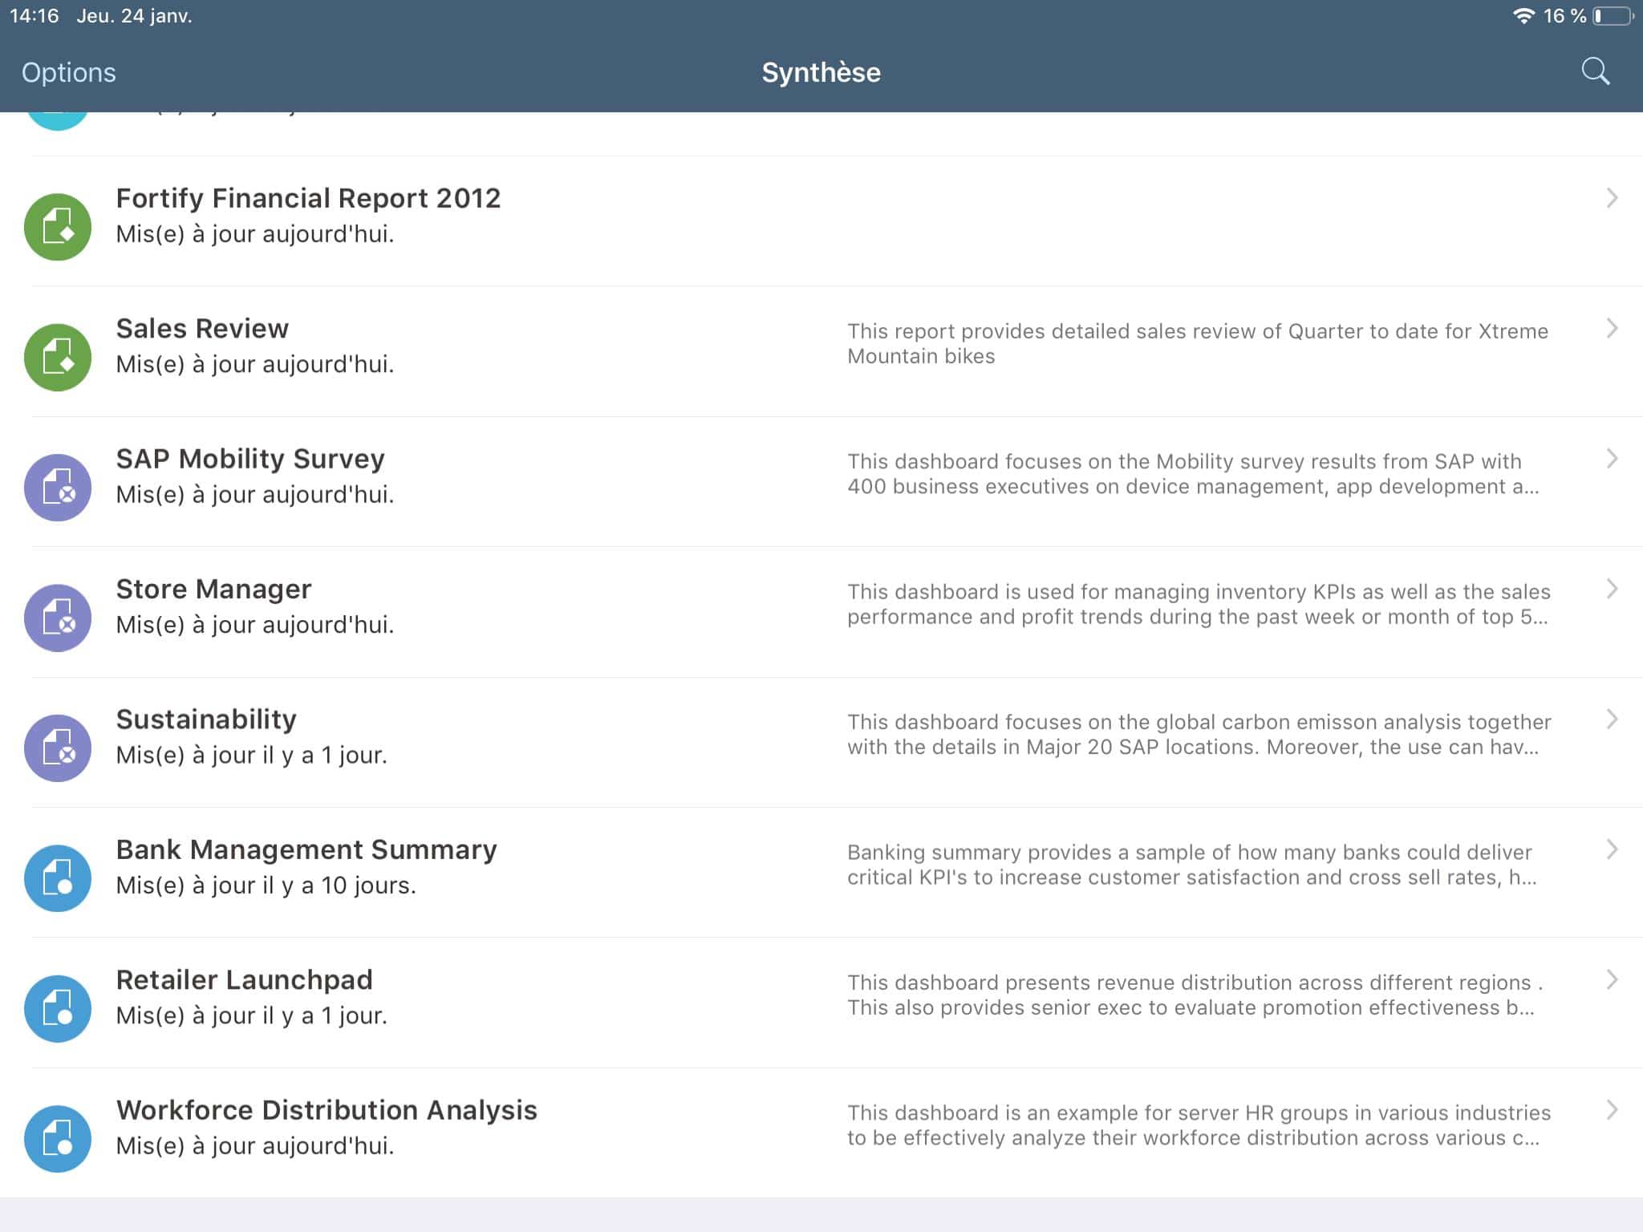Tap "Mis(e) à jour il y a 10 jours."

pos(266,885)
